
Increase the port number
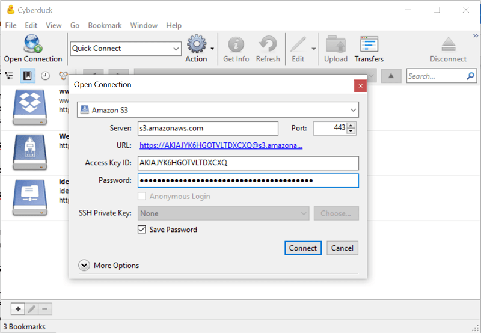[x=351, y=125]
